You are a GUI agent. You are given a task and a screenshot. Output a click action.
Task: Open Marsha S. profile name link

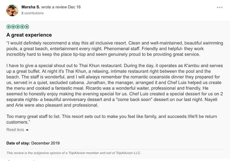[x=31, y=7]
